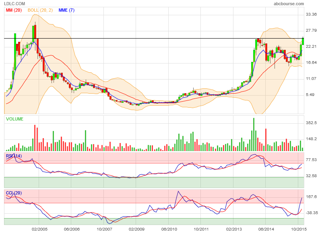Click the CCI (20) indicator label

[14, 193]
